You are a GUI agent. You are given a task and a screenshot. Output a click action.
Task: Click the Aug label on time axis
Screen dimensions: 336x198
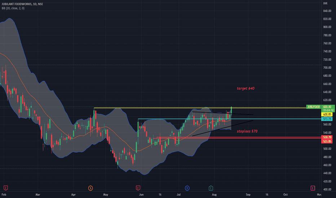[x=214, y=194]
